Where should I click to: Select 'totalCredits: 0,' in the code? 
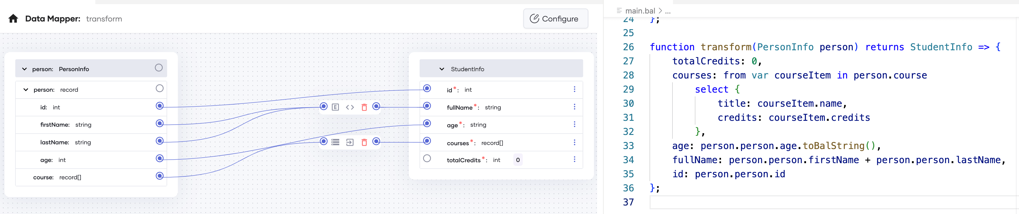click(x=717, y=61)
